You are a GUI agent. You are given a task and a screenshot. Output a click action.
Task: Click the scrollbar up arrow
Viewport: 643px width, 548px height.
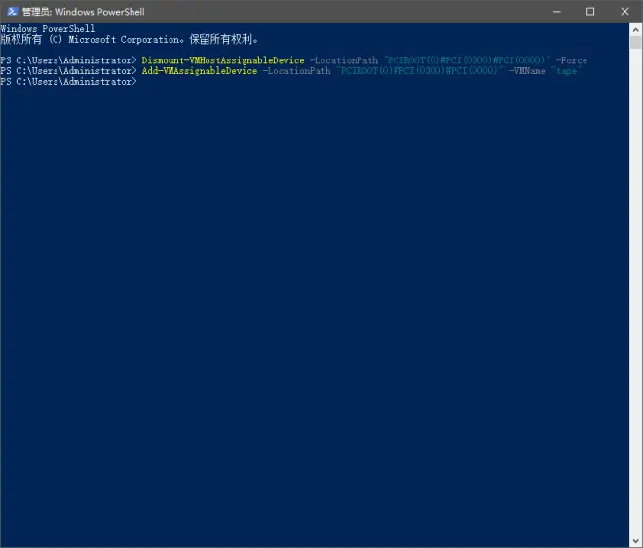(x=635, y=30)
